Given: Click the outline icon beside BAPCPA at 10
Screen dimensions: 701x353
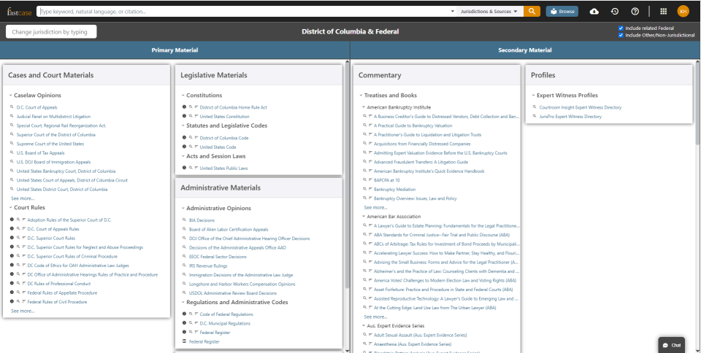Looking at the screenshot, I should pyautogui.click(x=371, y=180).
